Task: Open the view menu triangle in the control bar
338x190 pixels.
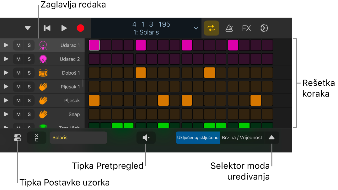Action: point(28,28)
